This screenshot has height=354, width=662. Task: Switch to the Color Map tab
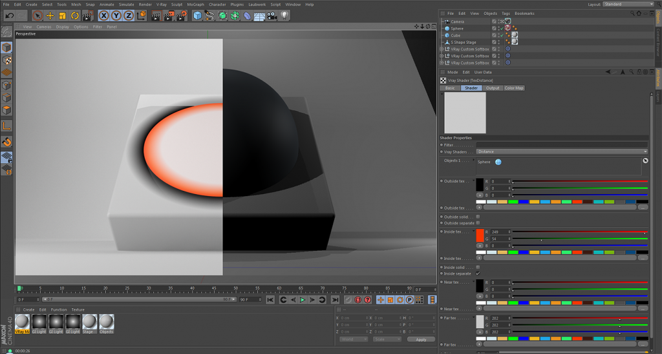pyautogui.click(x=514, y=88)
